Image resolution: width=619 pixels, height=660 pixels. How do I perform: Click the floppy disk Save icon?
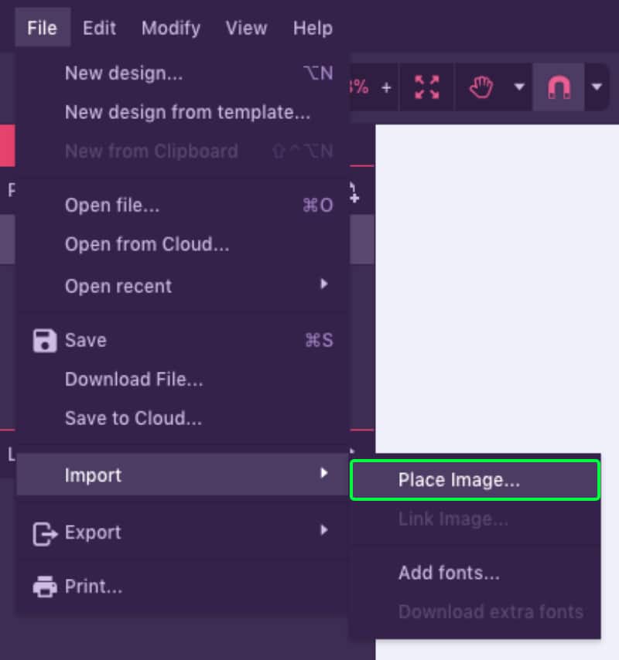pyautogui.click(x=45, y=340)
